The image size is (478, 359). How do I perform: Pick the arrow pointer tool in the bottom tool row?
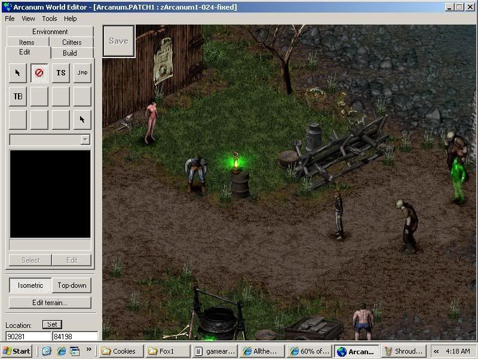[x=82, y=120]
